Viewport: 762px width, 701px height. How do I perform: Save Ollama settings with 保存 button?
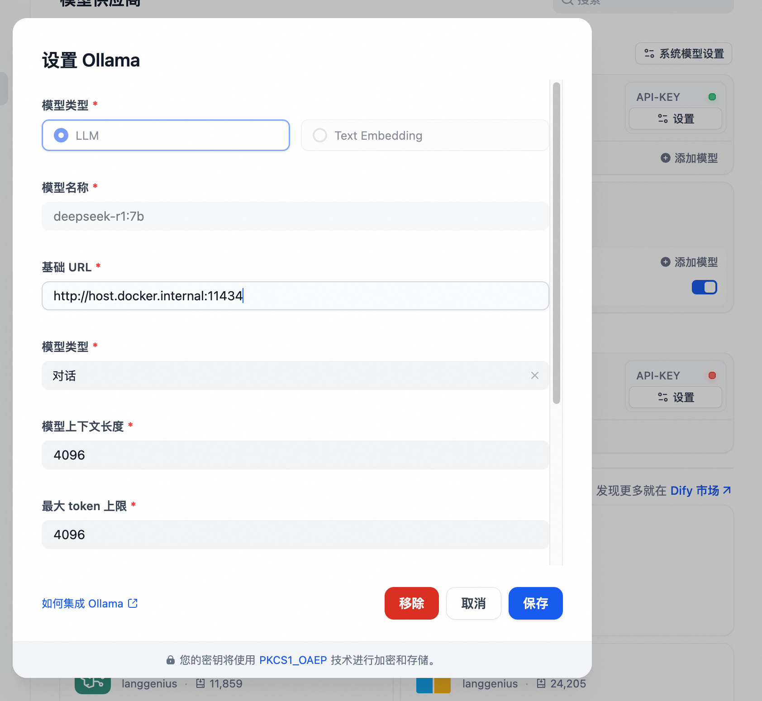[x=536, y=603]
